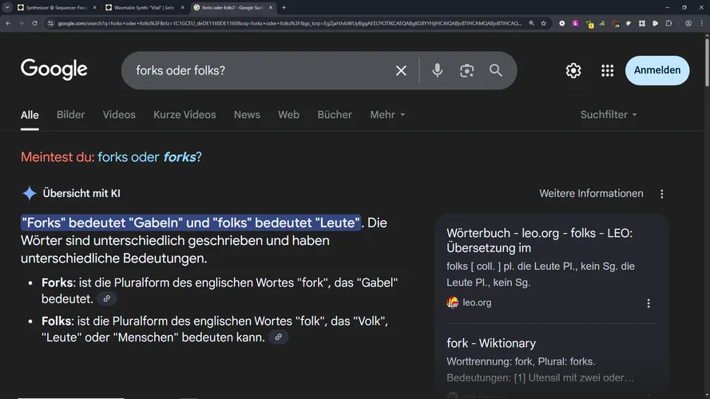Image resolution: width=710 pixels, height=399 pixels.
Task: Click the Anmelden button
Action: [656, 70]
